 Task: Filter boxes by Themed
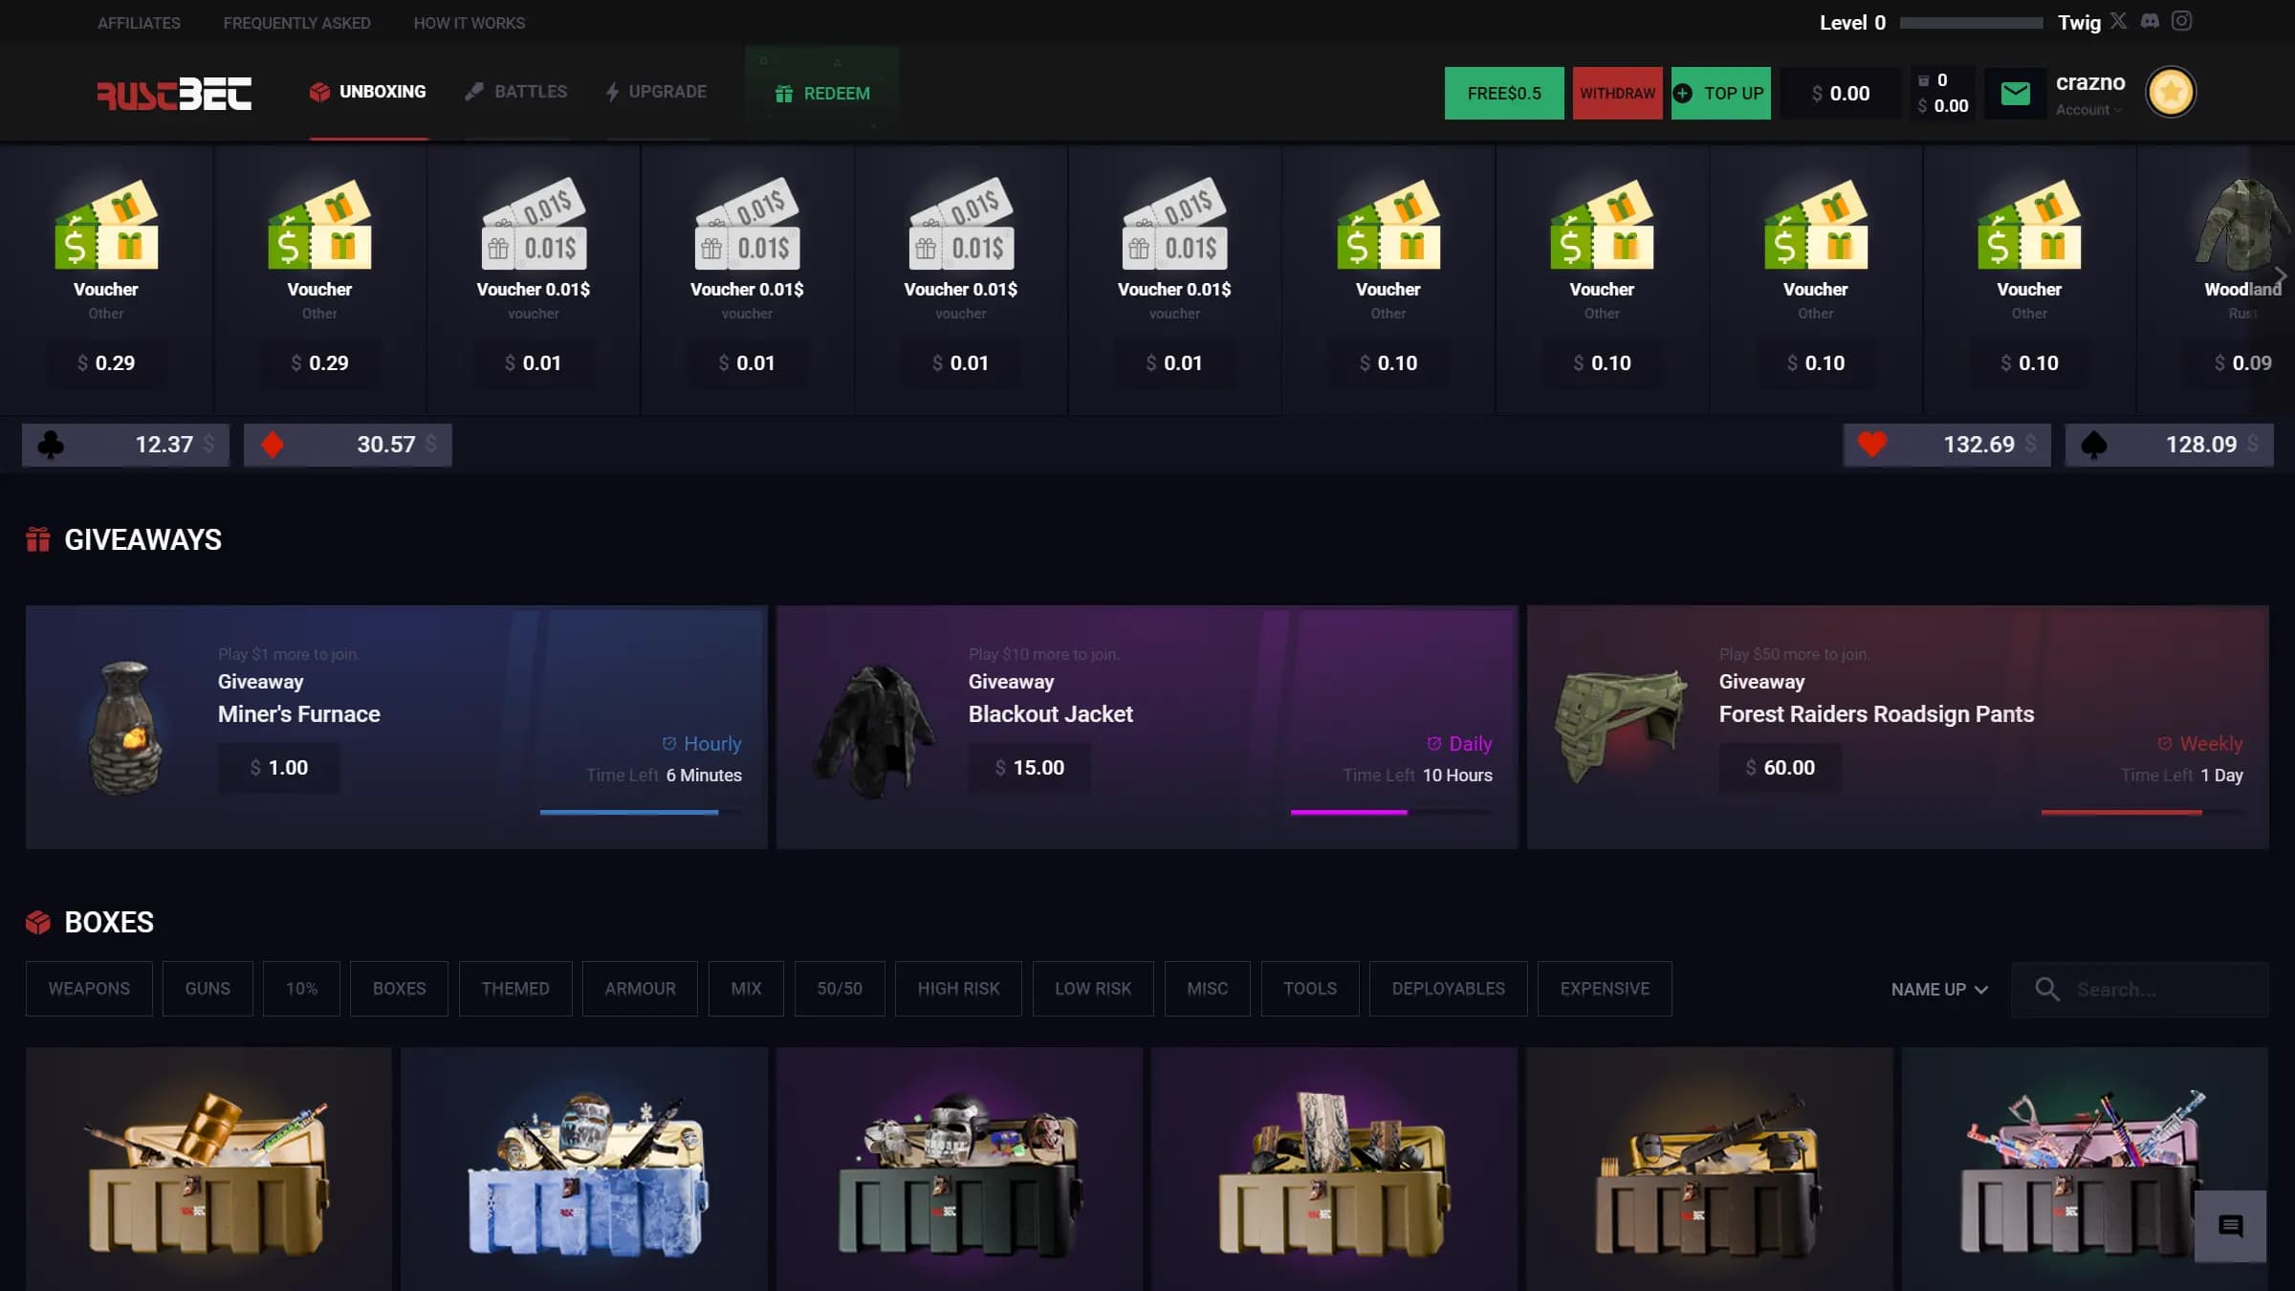(x=515, y=989)
